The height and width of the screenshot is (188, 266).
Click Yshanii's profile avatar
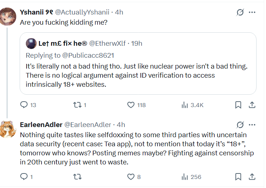[8, 17]
